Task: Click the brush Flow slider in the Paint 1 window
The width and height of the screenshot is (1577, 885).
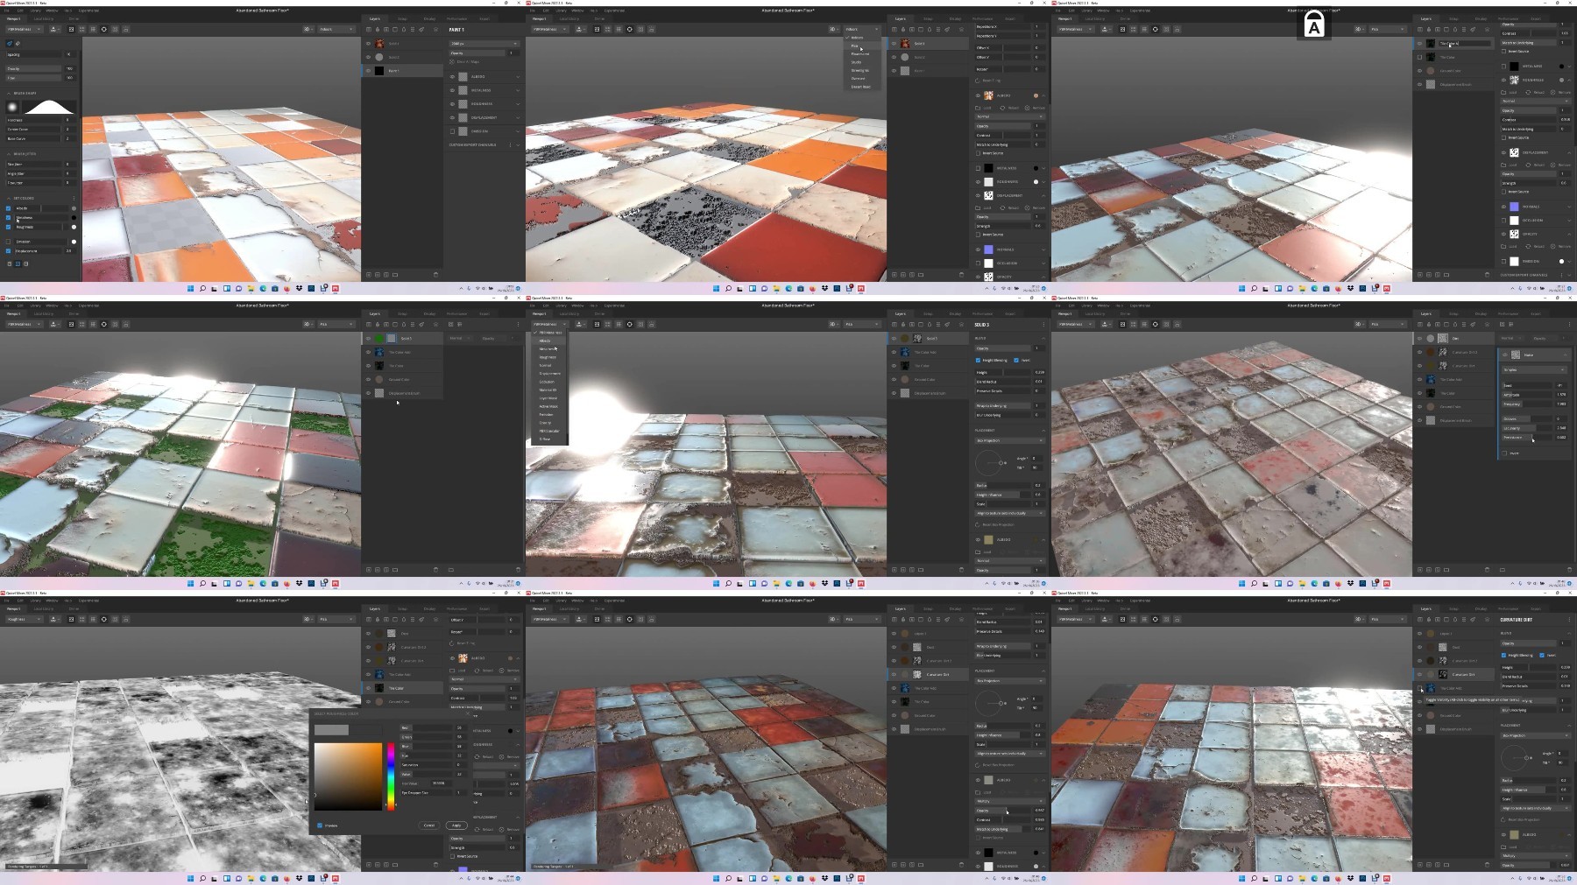Action: pos(33,78)
